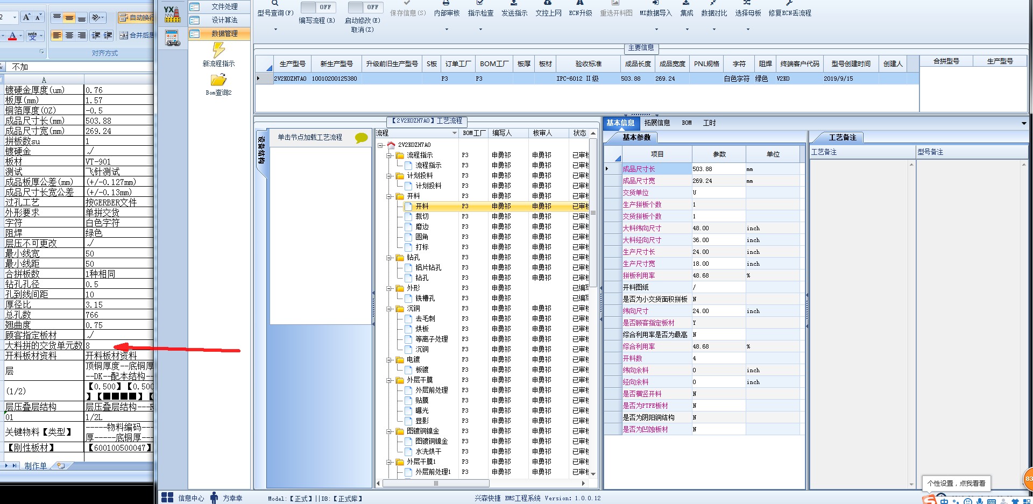This screenshot has width=1033, height=504.
Task: Click the 方幸幸 user icon in status bar
Action: point(214,498)
